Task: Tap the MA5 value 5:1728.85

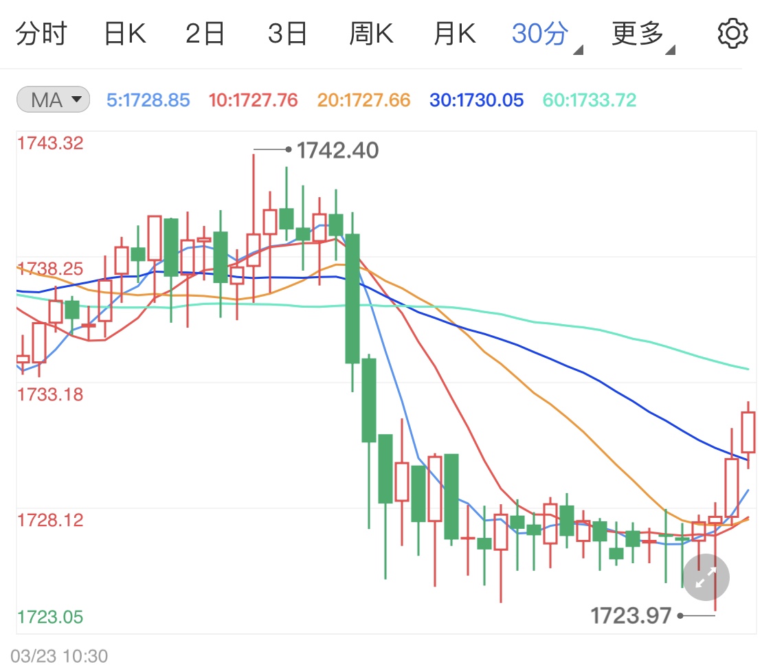Action: click(148, 100)
